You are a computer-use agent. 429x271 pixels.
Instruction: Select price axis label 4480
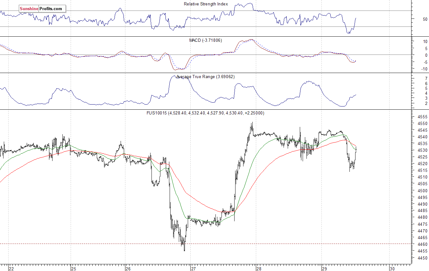point(422,218)
